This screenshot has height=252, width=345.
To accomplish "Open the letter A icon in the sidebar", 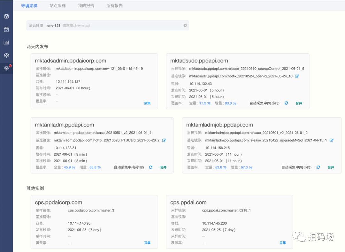I will (x=6, y=16).
